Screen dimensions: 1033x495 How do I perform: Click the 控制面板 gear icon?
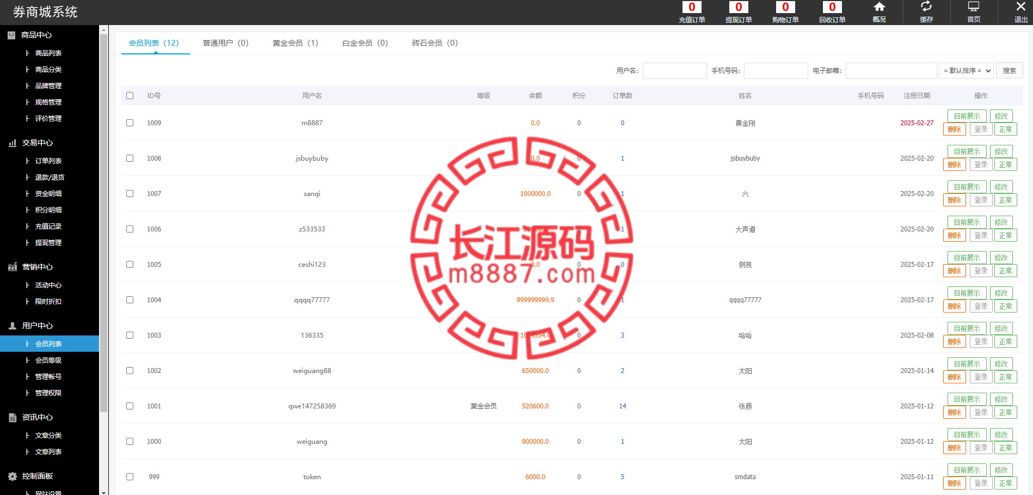[13, 476]
